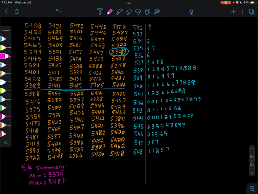Image resolution: width=258 pixels, height=194 pixels.
Task: Tap the circled number 5329
Action: [x=119, y=52]
